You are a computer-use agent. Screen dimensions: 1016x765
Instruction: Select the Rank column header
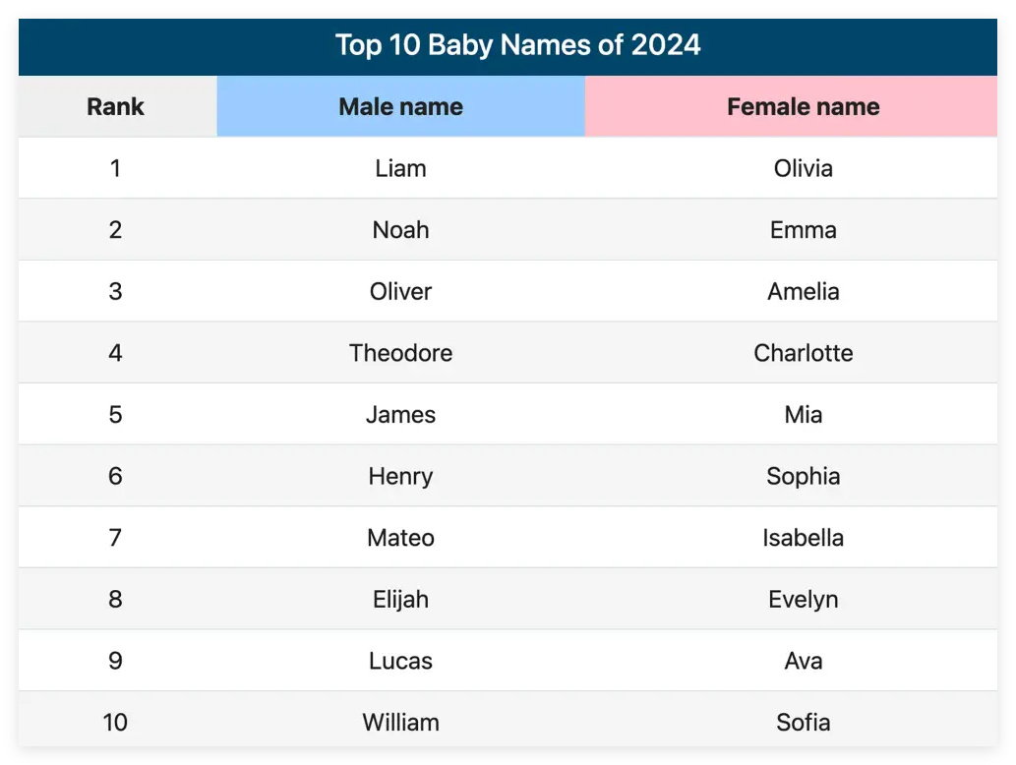coord(117,106)
